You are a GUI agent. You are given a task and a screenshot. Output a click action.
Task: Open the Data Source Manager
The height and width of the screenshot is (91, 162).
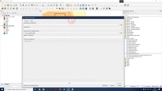(2, 9)
